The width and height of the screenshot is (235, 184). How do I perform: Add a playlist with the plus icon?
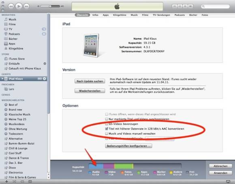coord(6,182)
